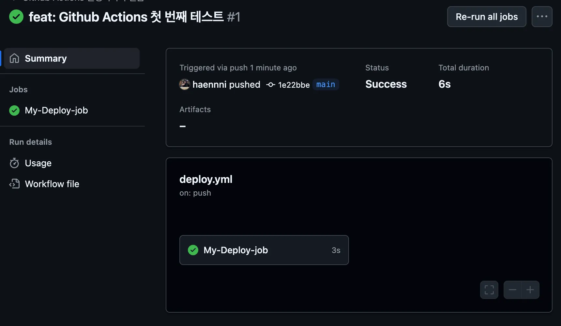561x326 pixels.
Task: Click the '6s' total duration value
Action: (445, 84)
